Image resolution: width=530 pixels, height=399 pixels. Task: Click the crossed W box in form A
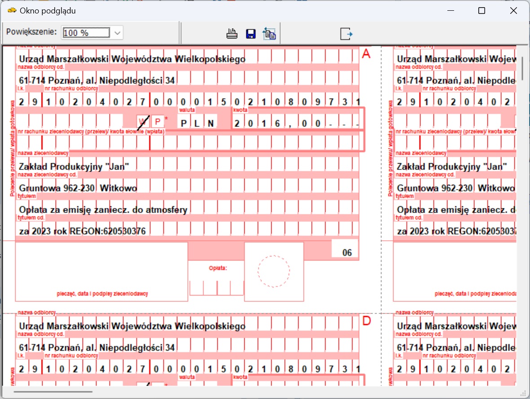(143, 122)
